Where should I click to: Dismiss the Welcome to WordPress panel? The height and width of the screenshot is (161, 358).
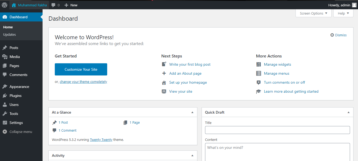click(x=338, y=35)
